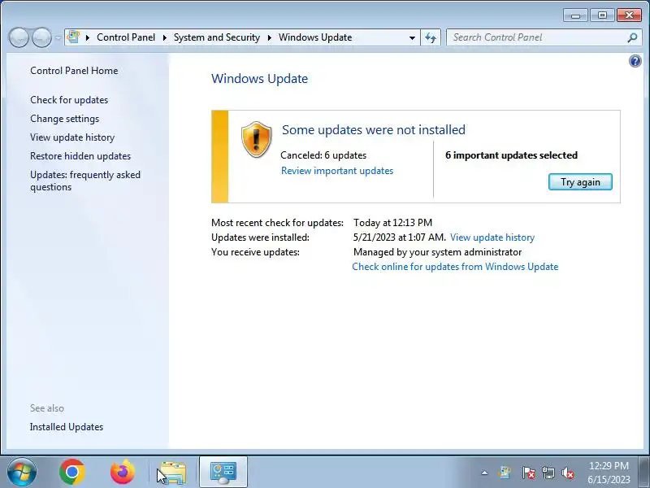
Task: Click 'Some updates were not installed' heading
Action: point(374,130)
